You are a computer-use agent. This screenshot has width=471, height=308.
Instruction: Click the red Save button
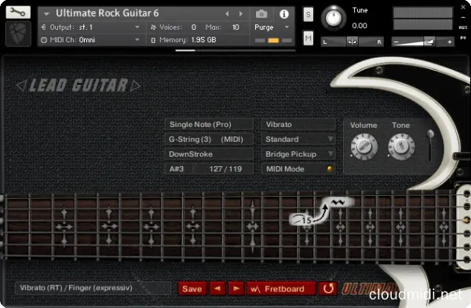point(192,289)
